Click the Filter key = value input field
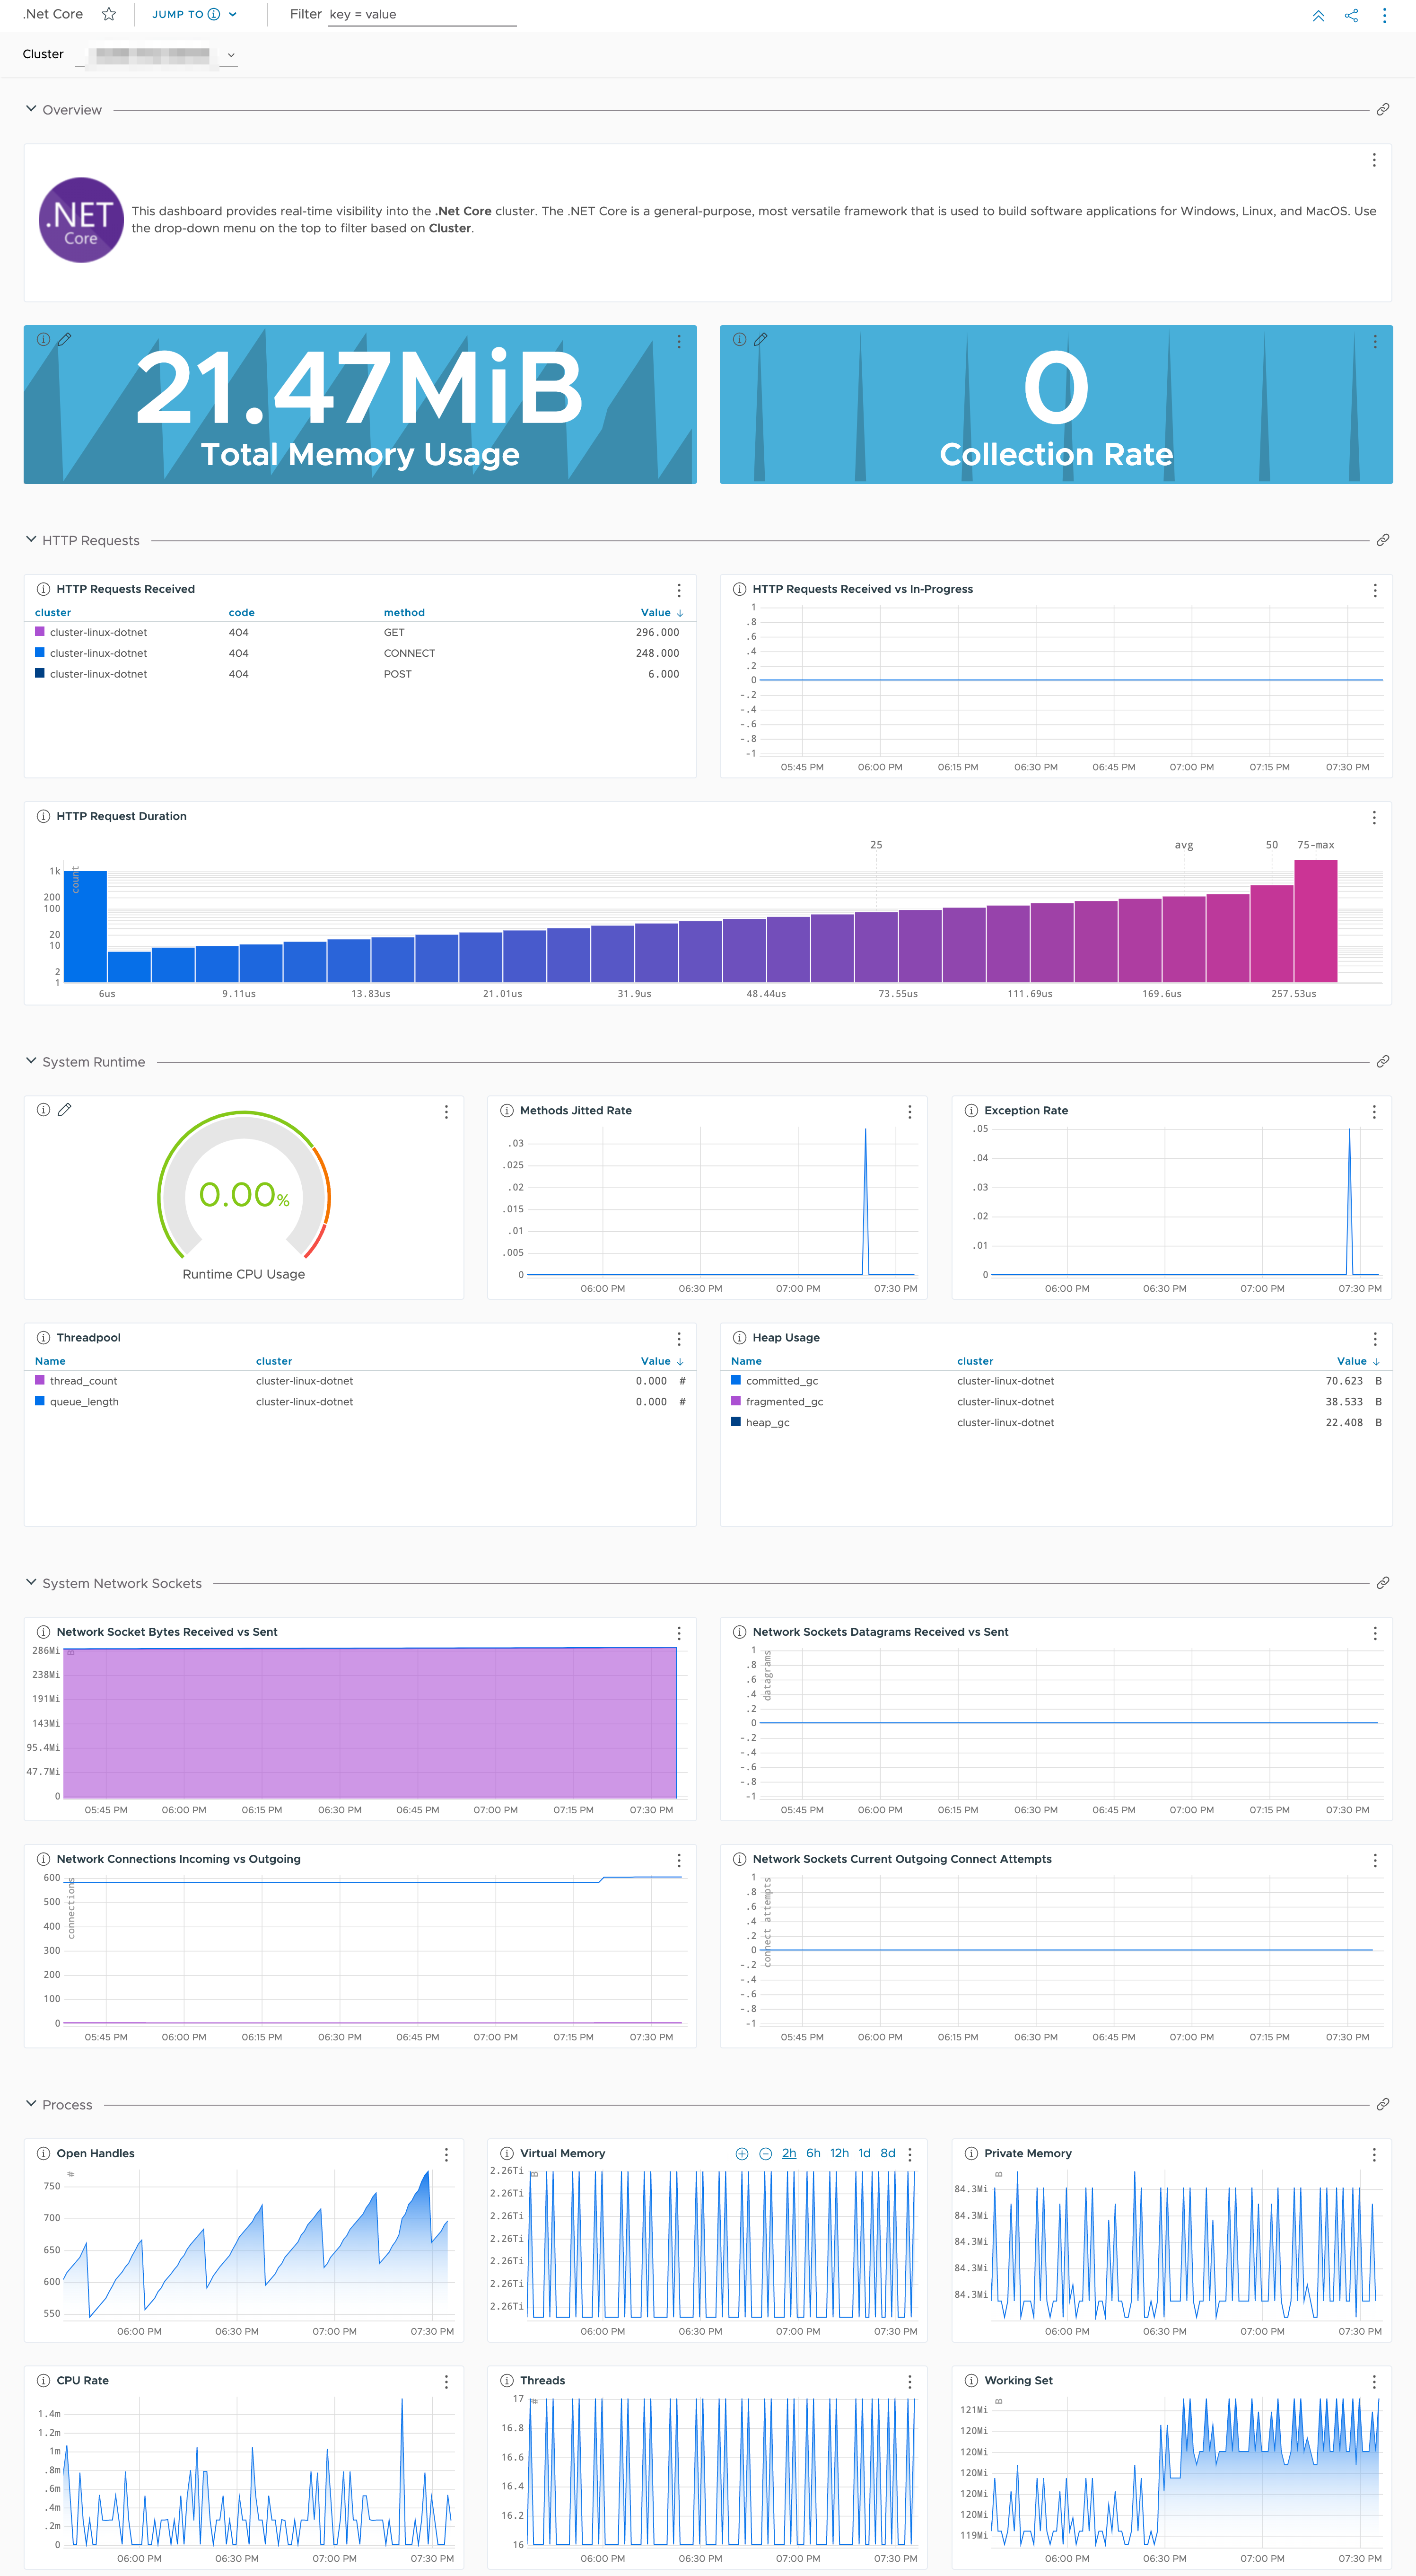Viewport: 1416px width, 2576px height. [x=422, y=14]
